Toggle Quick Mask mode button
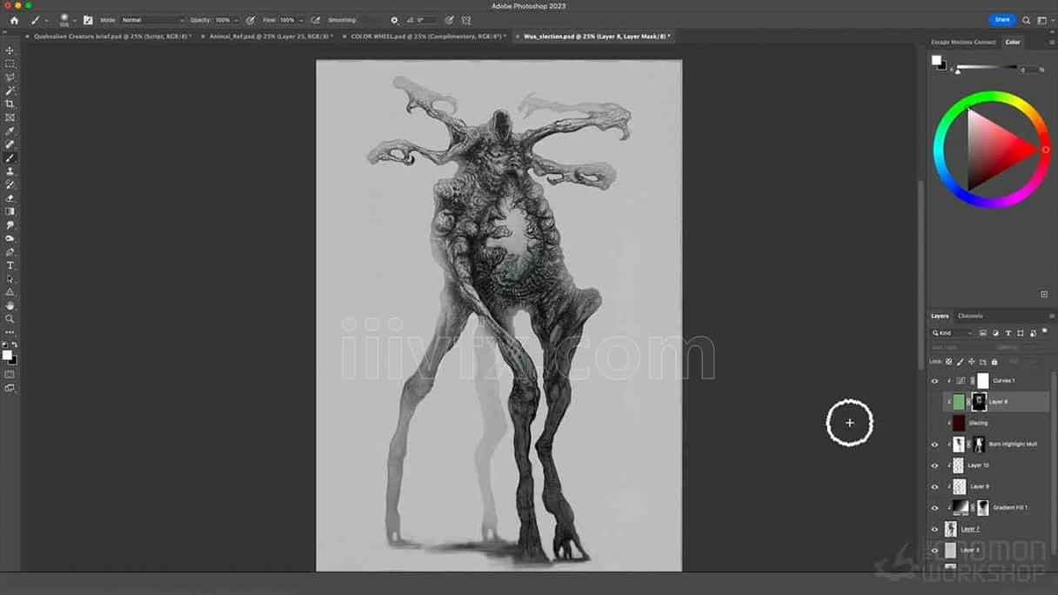 point(10,375)
